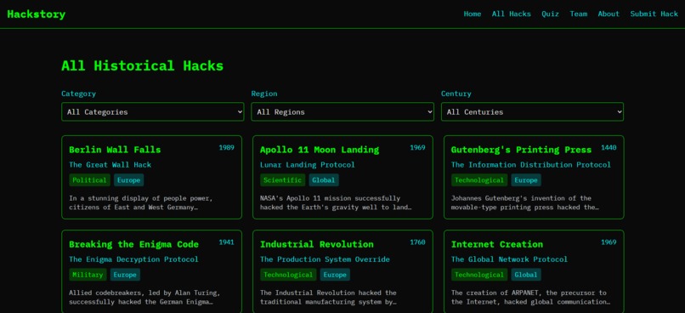The height and width of the screenshot is (313, 685).
Task: Go to the Home page
Action: tap(473, 14)
